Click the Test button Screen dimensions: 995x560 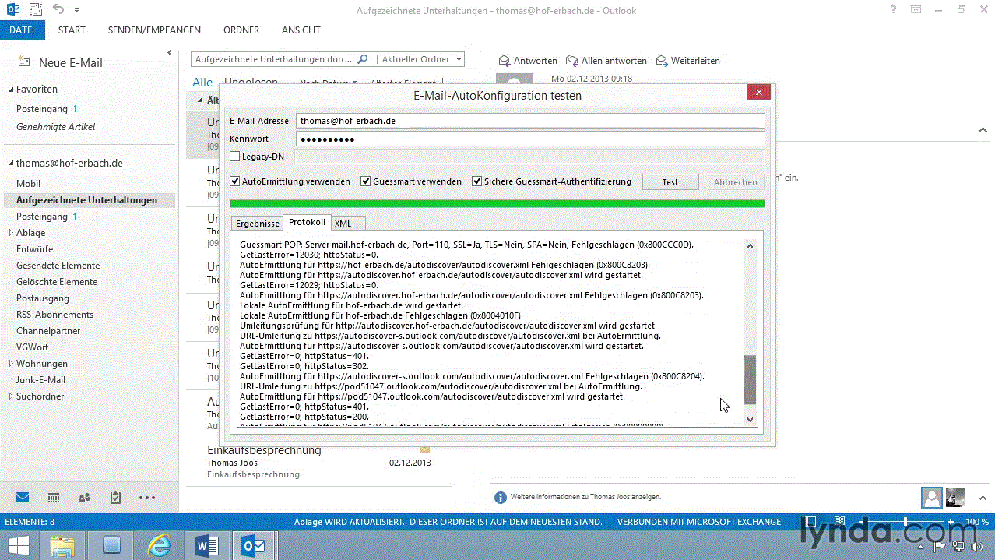(670, 181)
